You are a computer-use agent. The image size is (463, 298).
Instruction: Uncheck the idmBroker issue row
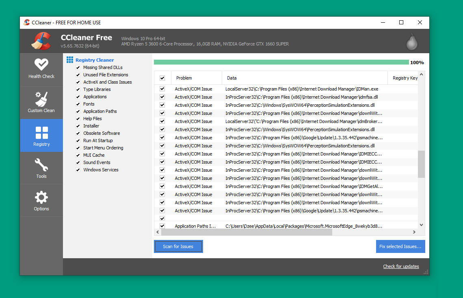162,121
